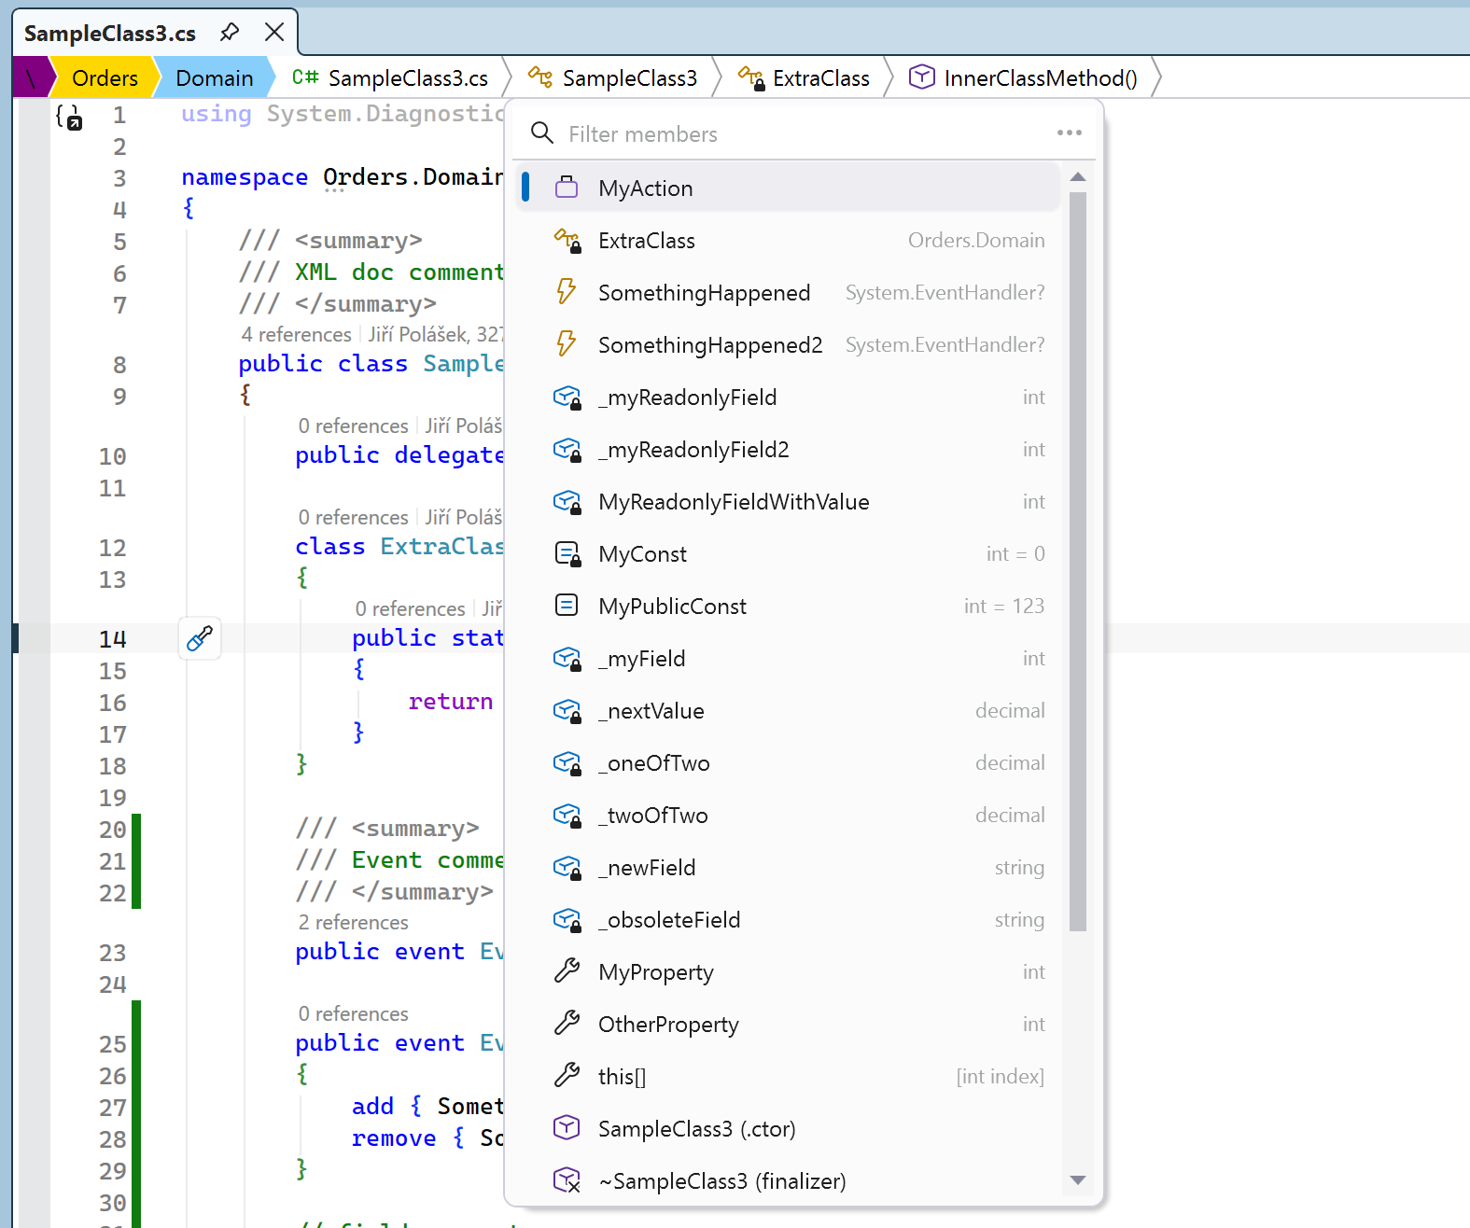Click the this[] indexer icon
Viewport: 1470px width, 1228px height.
click(x=567, y=1076)
